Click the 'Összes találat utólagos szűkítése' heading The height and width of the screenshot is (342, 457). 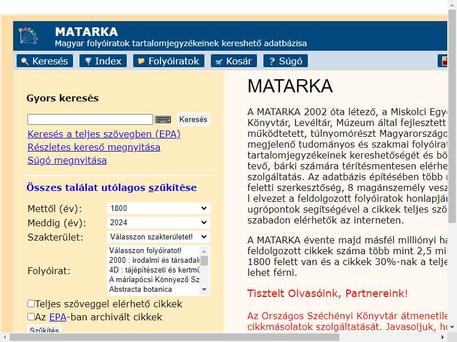[111, 188]
